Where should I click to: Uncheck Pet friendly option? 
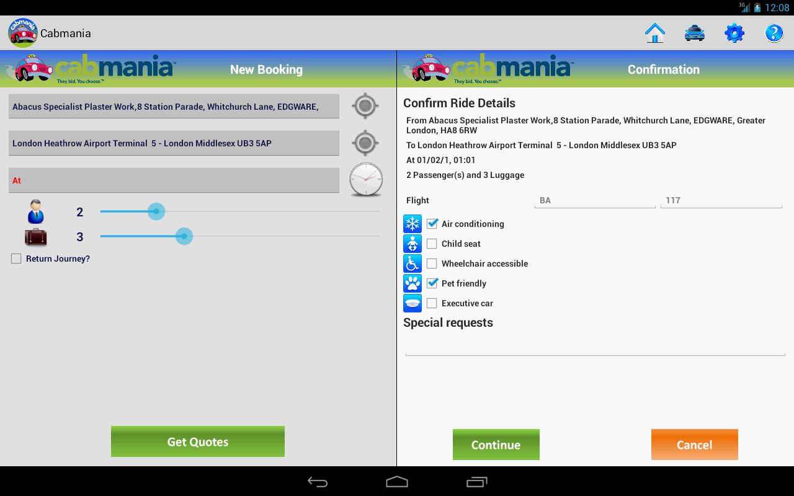pyautogui.click(x=432, y=283)
